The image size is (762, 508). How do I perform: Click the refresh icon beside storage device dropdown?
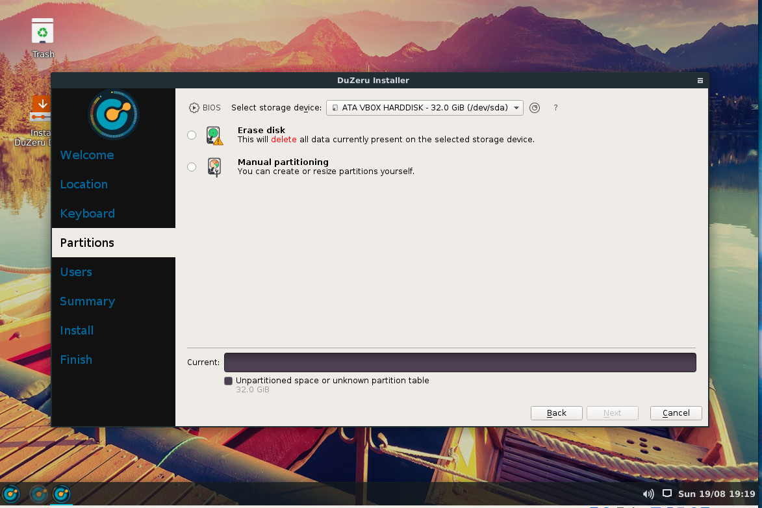pyautogui.click(x=535, y=108)
